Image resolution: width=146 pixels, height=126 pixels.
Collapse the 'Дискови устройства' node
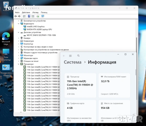(x=19, y=32)
